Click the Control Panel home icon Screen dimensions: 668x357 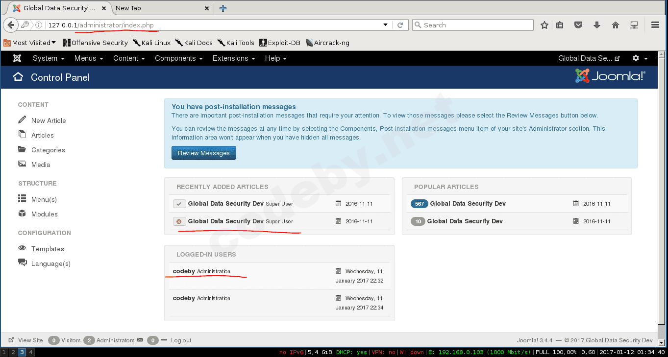pos(18,77)
